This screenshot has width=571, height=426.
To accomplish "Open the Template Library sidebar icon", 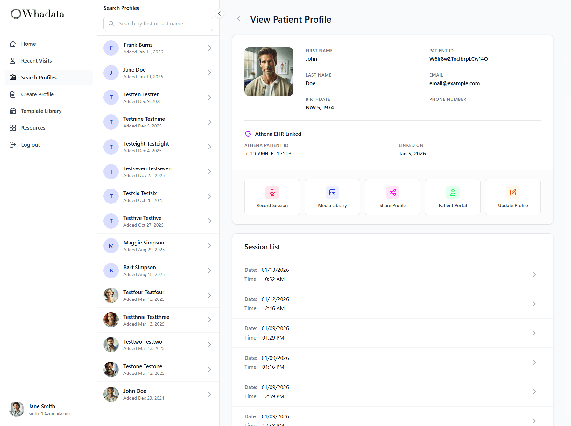I will pos(13,111).
